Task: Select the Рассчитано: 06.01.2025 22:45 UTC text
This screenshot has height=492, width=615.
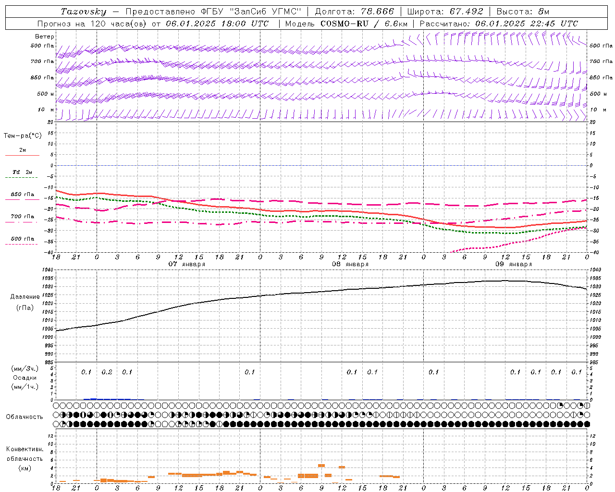Action: coord(499,24)
